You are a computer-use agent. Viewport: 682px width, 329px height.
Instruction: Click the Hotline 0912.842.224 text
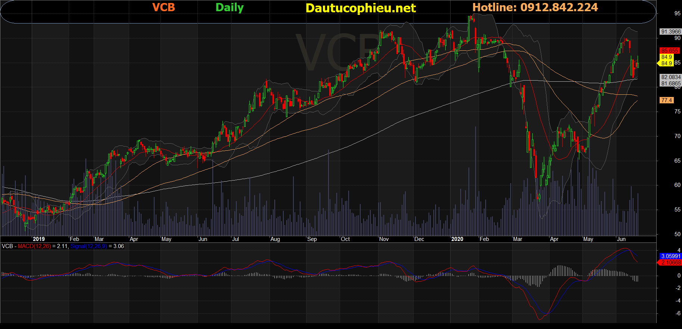[535, 7]
